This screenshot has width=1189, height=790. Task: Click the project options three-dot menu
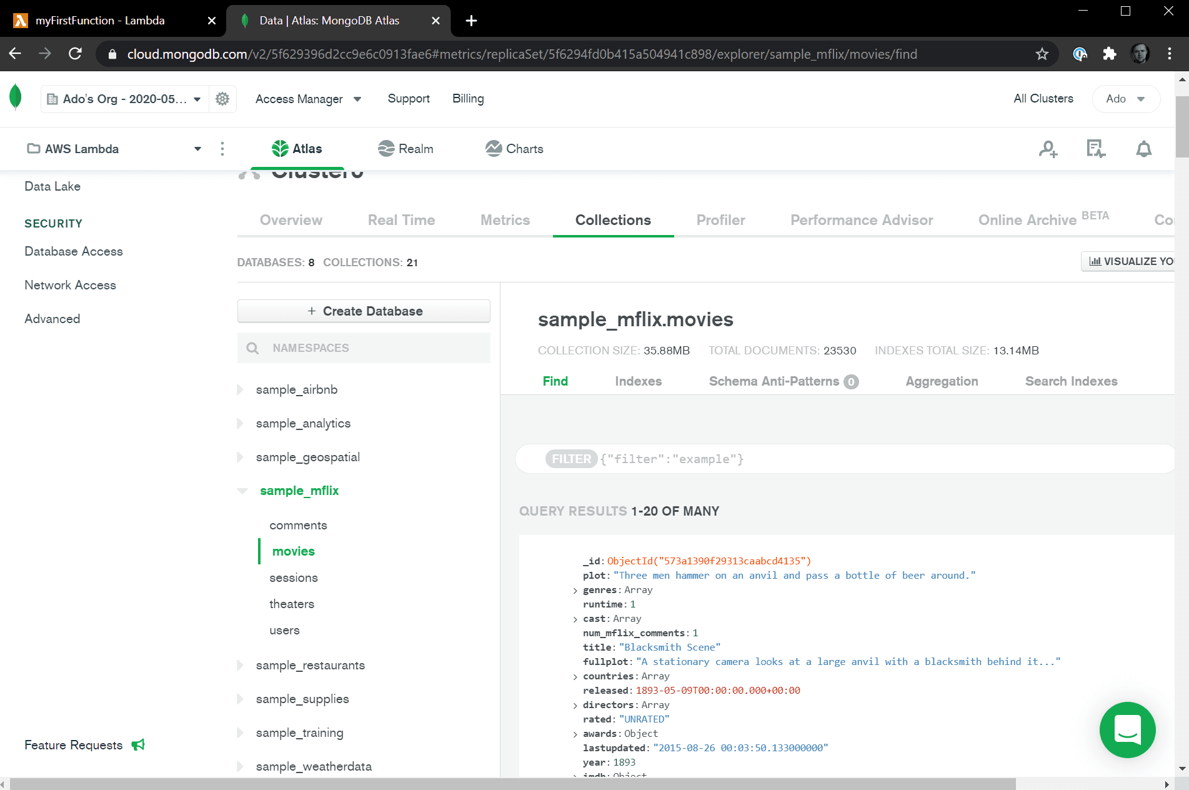[x=222, y=149]
